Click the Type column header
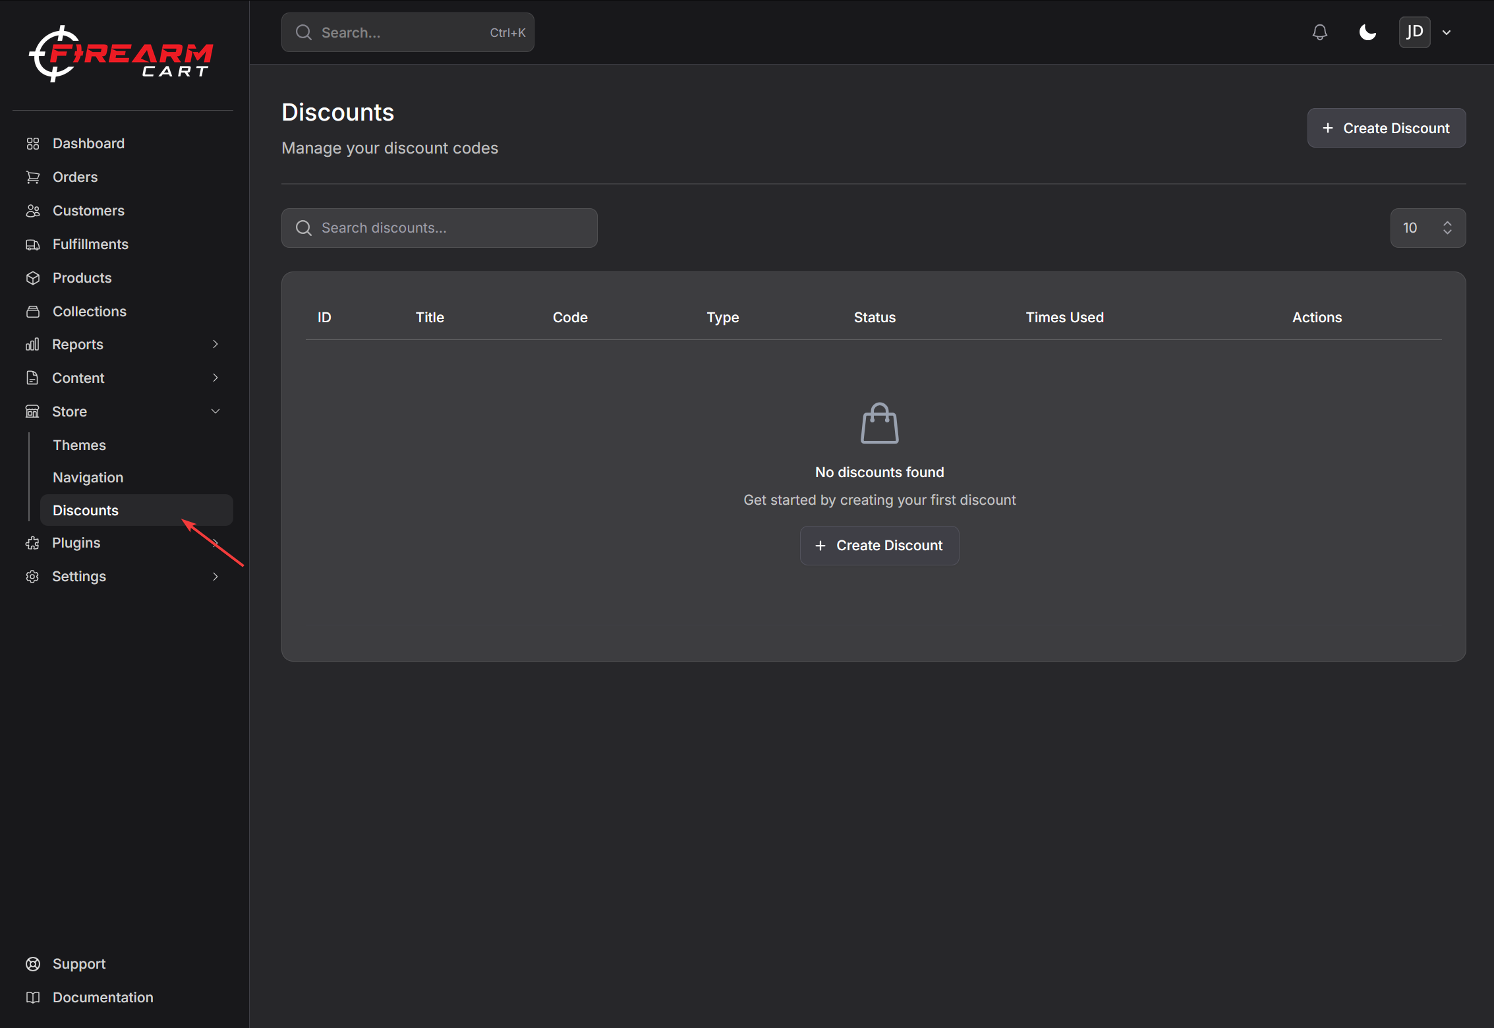1494x1028 pixels. 723,318
